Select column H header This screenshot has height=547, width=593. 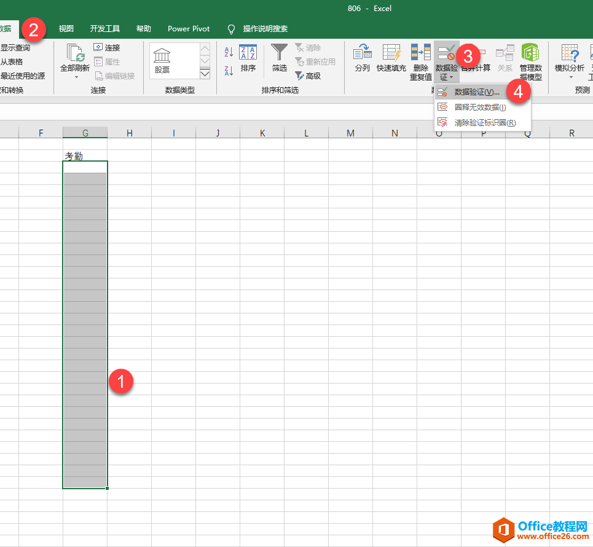tap(129, 133)
